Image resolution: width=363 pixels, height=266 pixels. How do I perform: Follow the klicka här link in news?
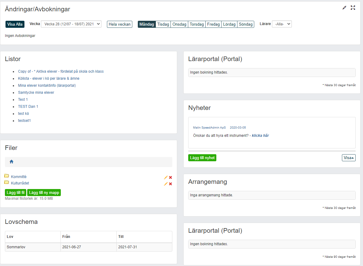(260, 136)
